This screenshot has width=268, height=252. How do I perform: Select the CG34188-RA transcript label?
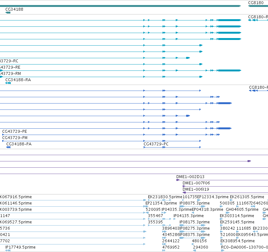point(18,80)
